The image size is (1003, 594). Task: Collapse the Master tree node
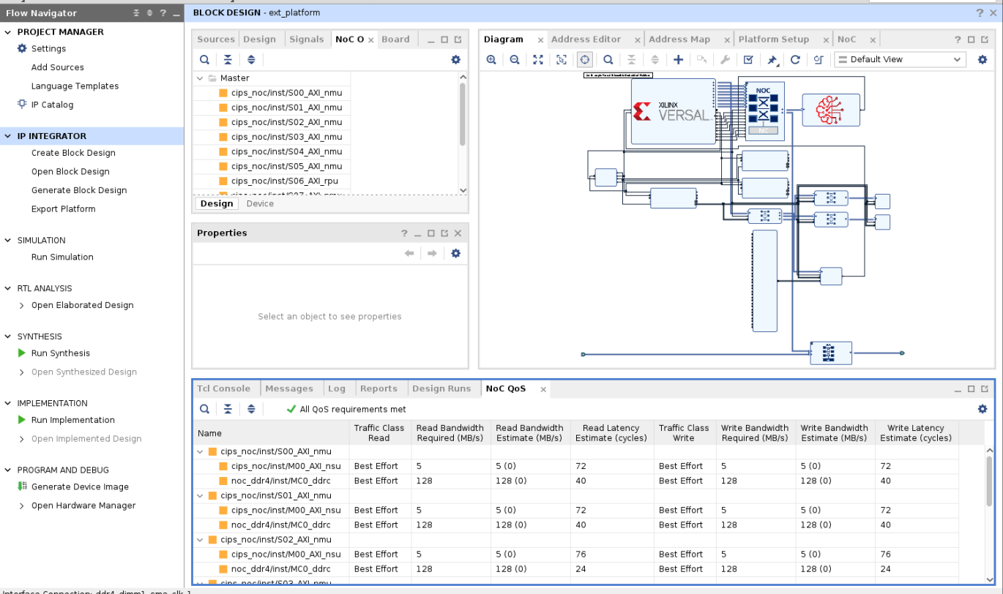point(199,78)
